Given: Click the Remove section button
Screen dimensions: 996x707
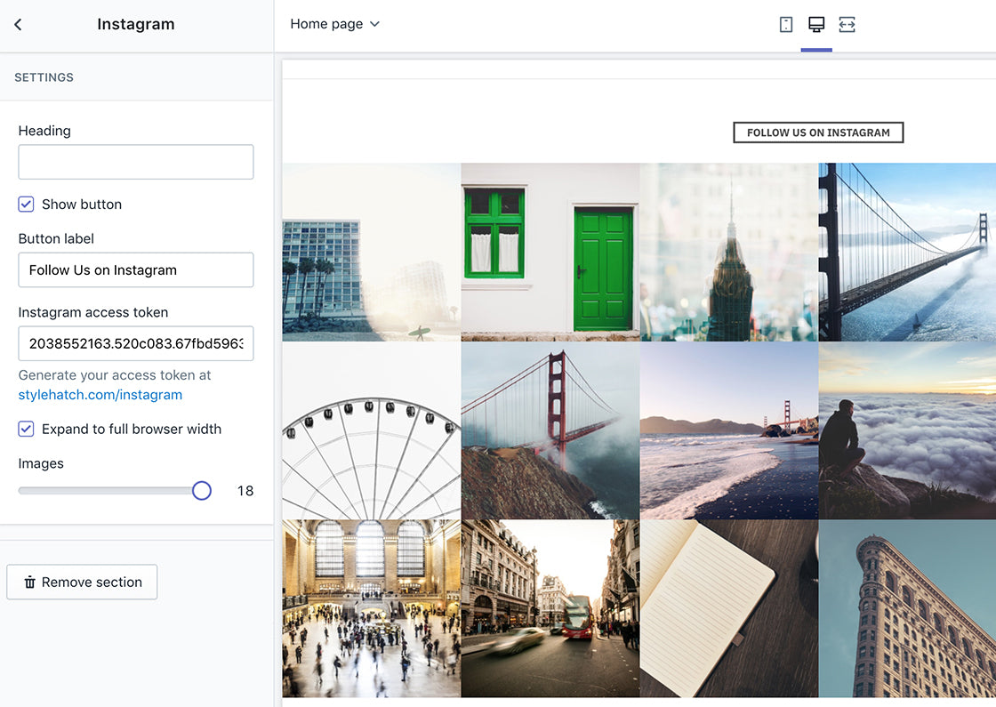Looking at the screenshot, I should click(x=82, y=582).
